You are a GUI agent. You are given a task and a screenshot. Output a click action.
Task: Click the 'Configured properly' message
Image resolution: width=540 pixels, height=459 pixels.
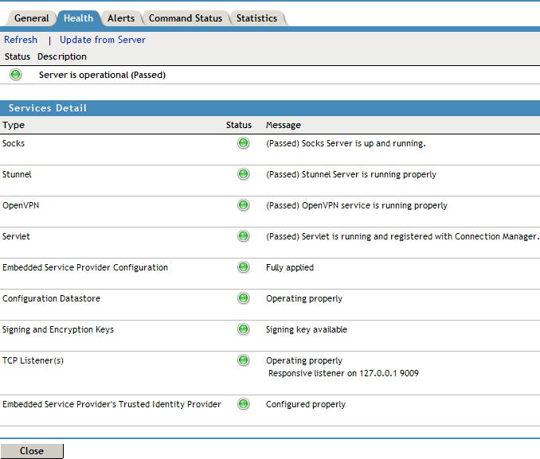click(x=306, y=404)
